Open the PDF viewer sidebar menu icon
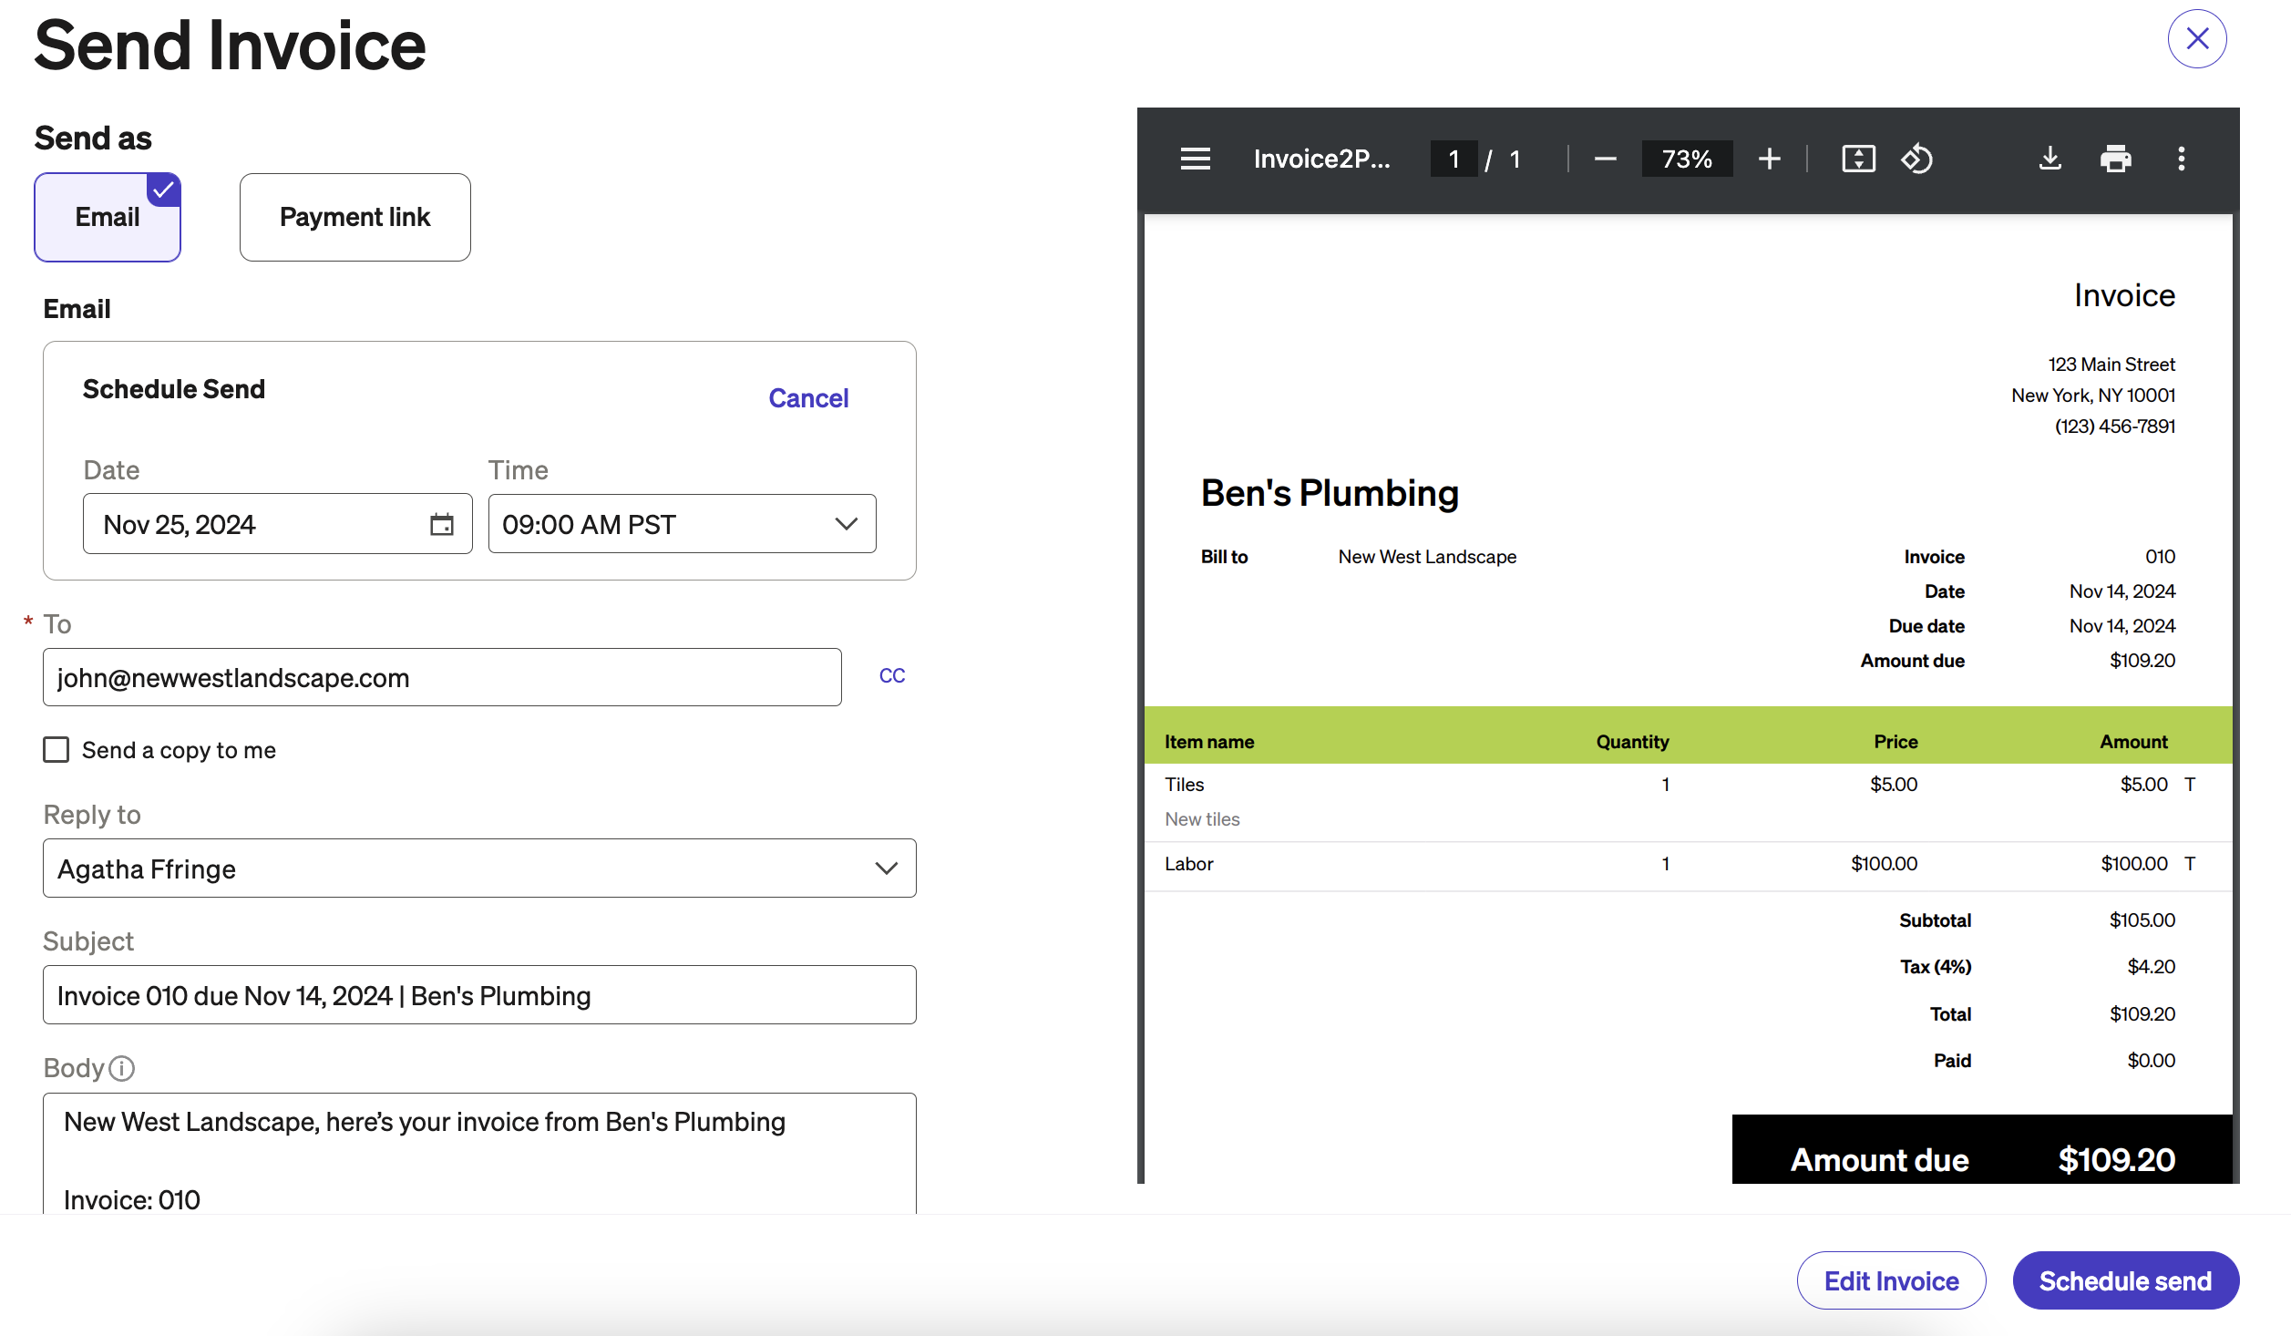Image resolution: width=2291 pixels, height=1336 pixels. click(x=1195, y=159)
